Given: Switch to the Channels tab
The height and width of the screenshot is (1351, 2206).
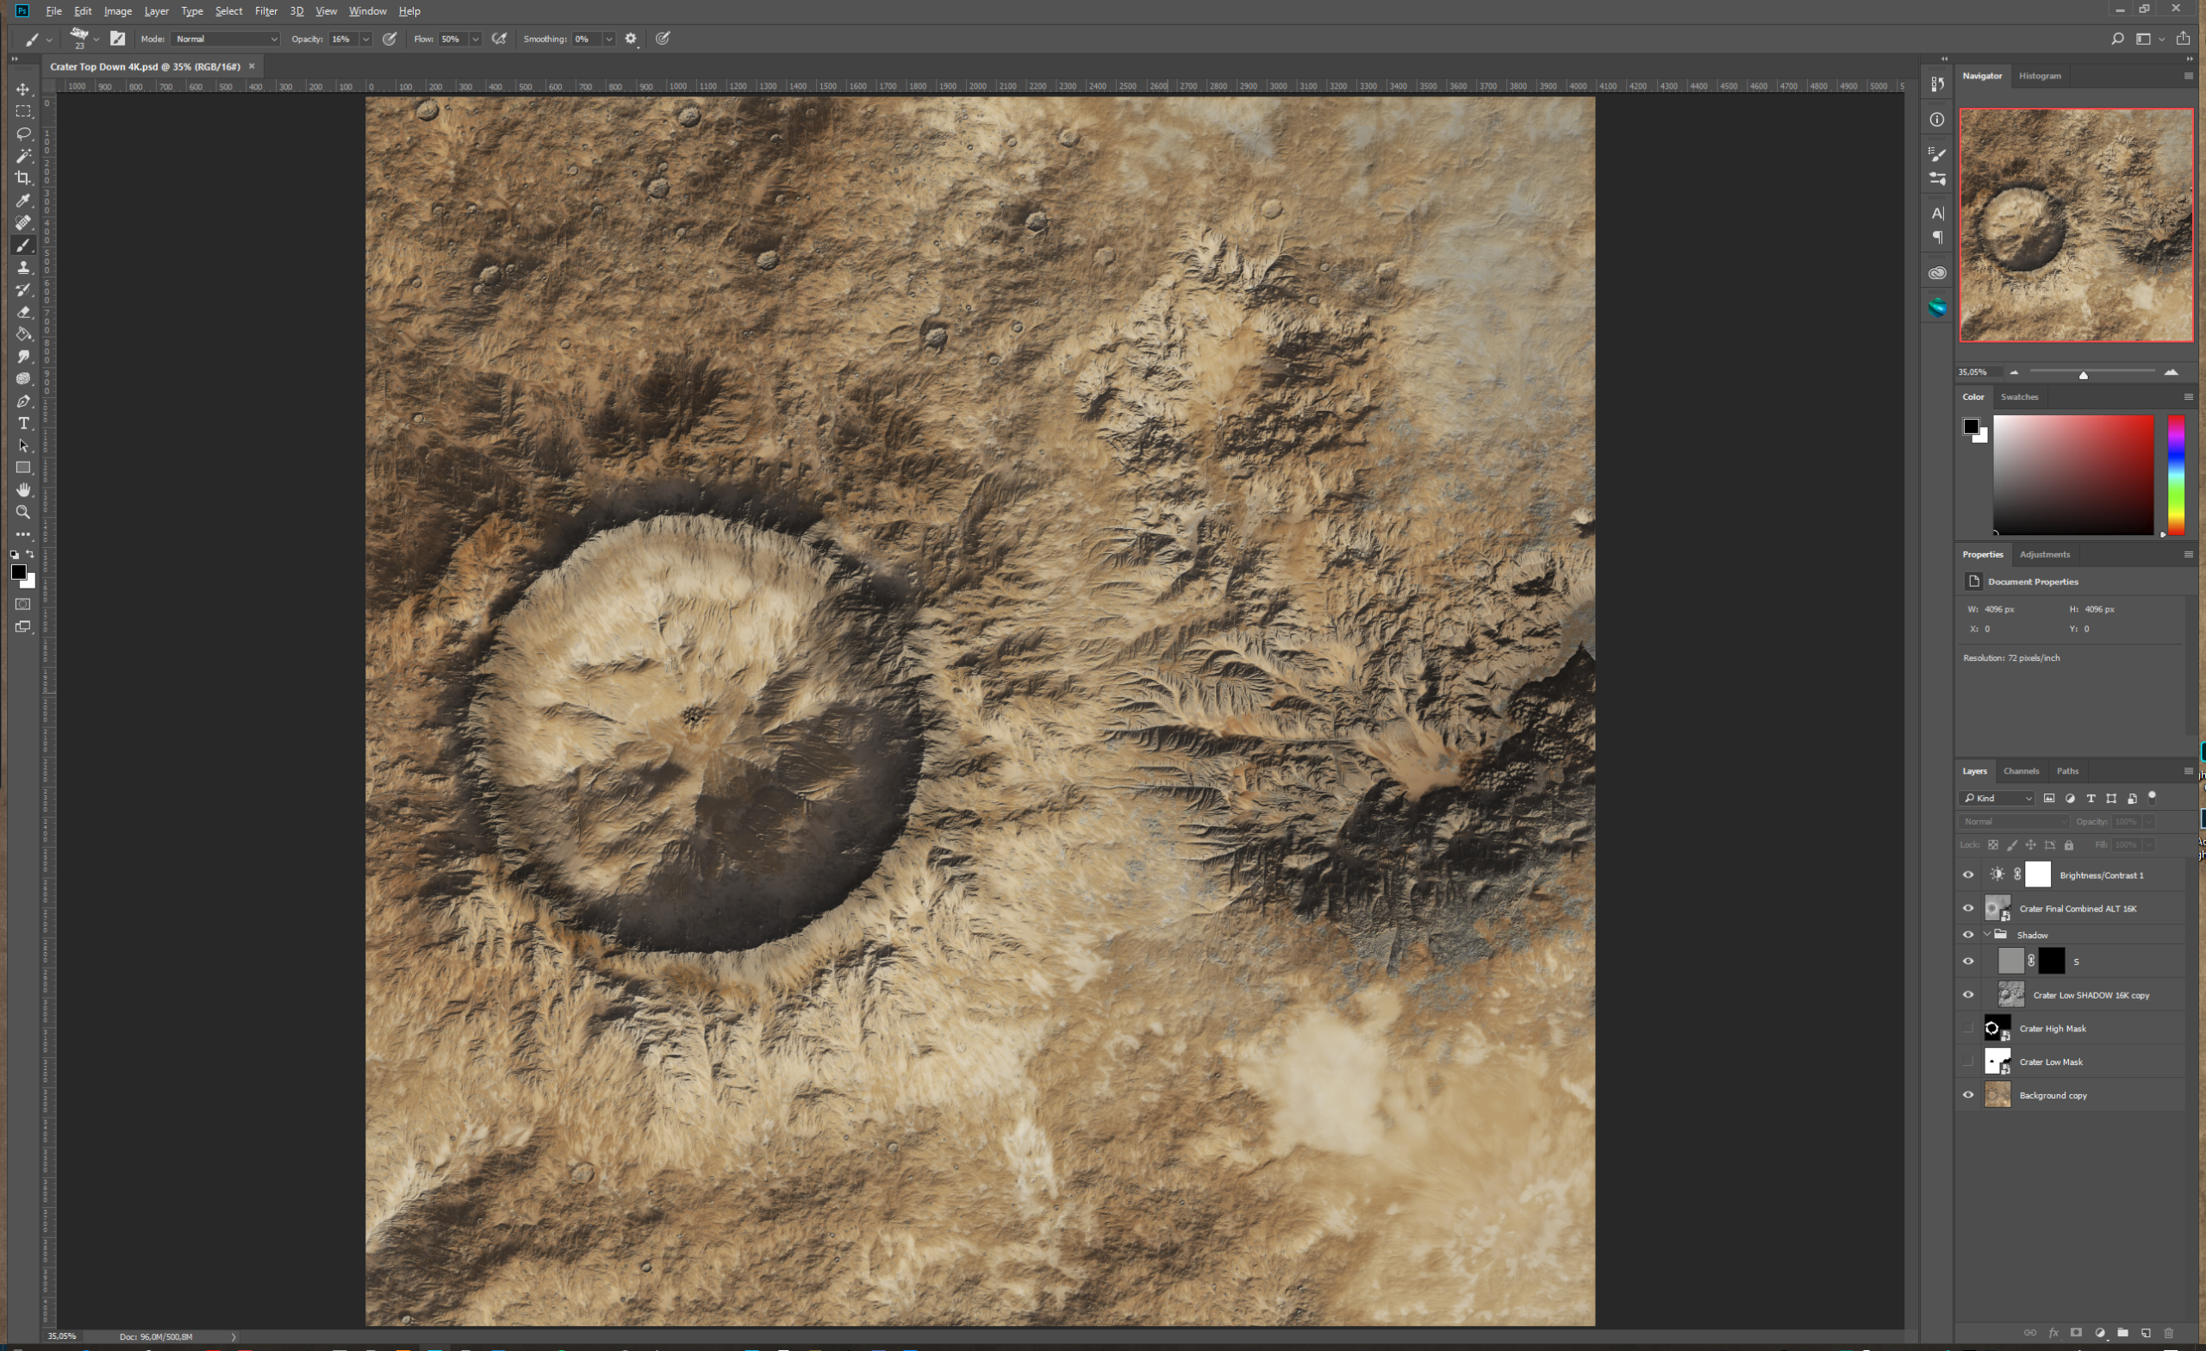Looking at the screenshot, I should pos(2021,771).
